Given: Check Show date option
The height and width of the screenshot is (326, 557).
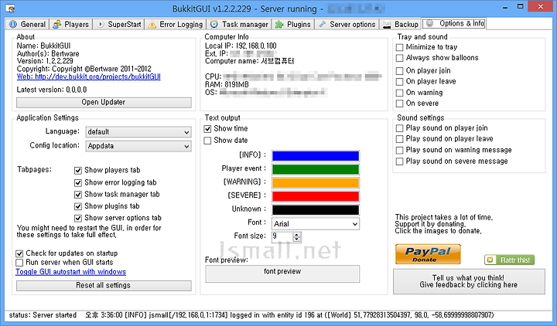Looking at the screenshot, I should (207, 141).
